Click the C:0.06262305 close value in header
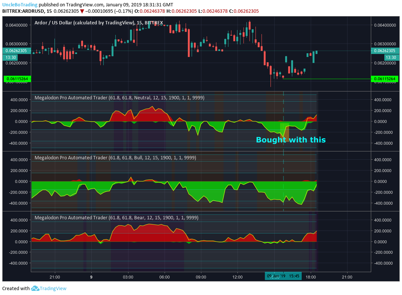 click(x=244, y=11)
